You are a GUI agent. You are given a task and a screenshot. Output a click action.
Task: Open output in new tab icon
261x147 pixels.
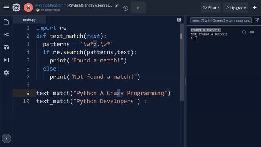256,20
